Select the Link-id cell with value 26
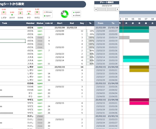 coord(49,113)
